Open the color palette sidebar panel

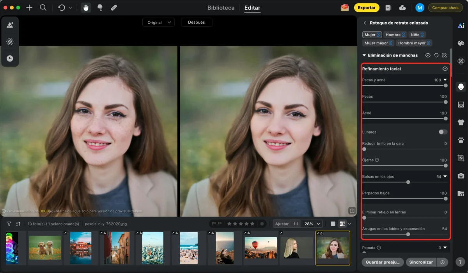point(461,43)
